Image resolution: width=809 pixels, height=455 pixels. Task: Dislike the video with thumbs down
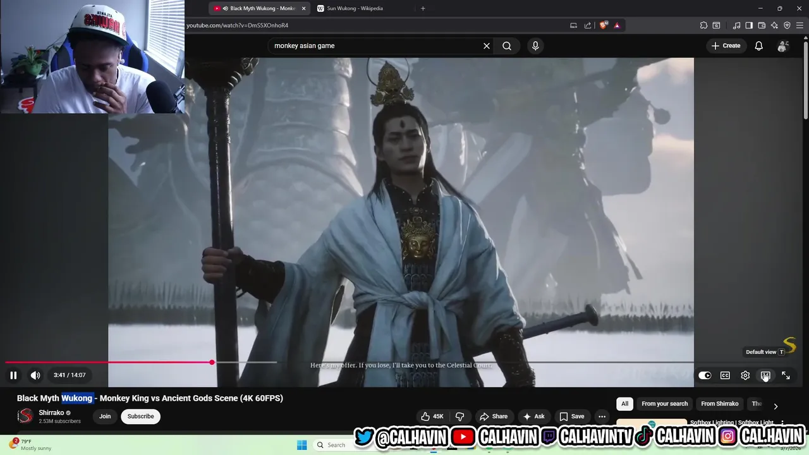pyautogui.click(x=459, y=416)
